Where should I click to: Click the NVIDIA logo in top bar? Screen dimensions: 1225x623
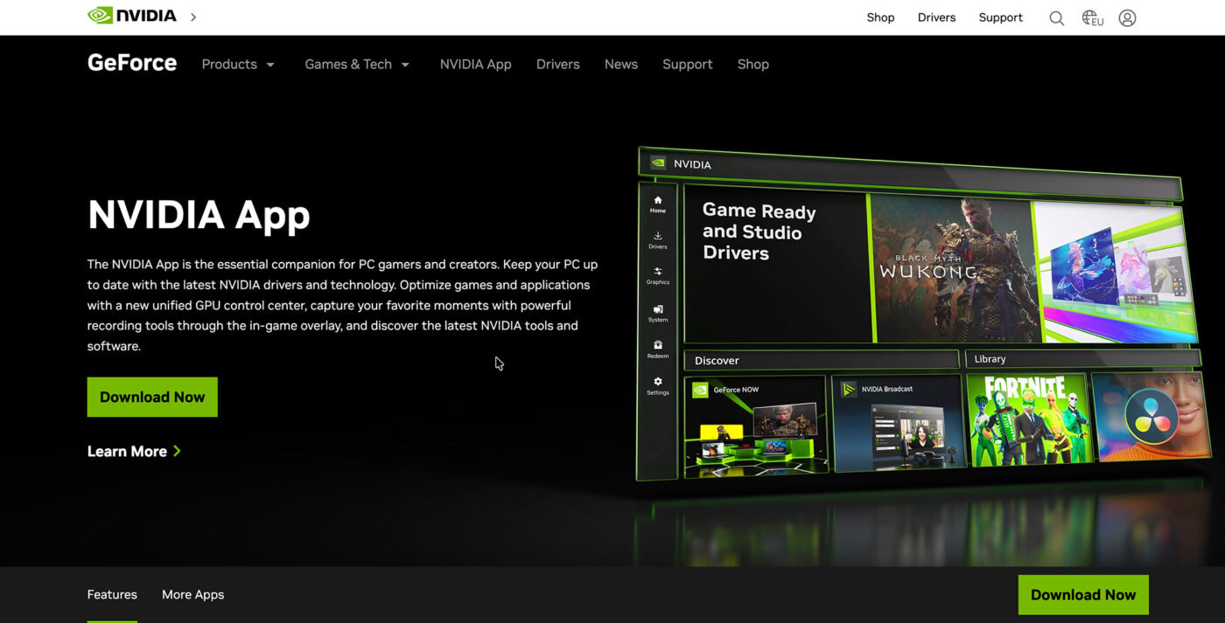132,16
